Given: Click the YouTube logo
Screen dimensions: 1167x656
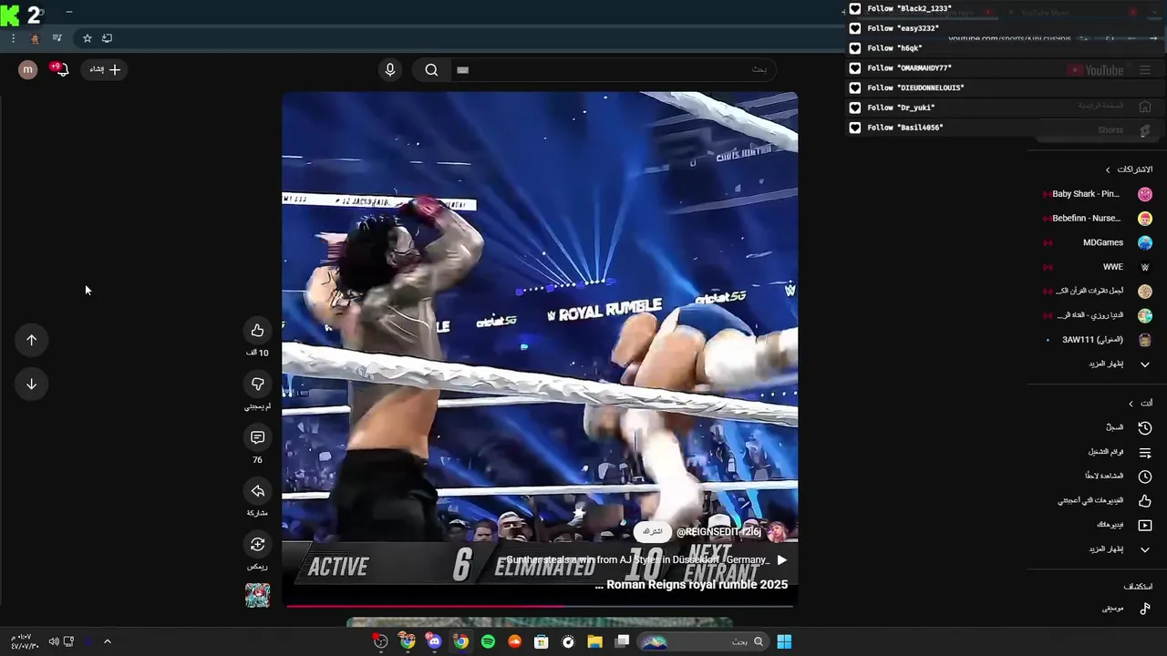Looking at the screenshot, I should point(1097,70).
